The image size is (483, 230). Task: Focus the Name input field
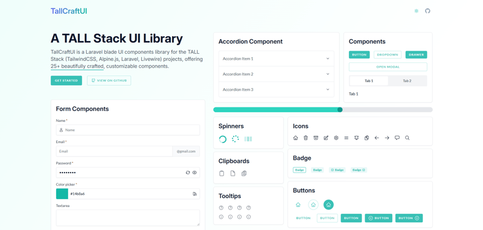[128, 130]
